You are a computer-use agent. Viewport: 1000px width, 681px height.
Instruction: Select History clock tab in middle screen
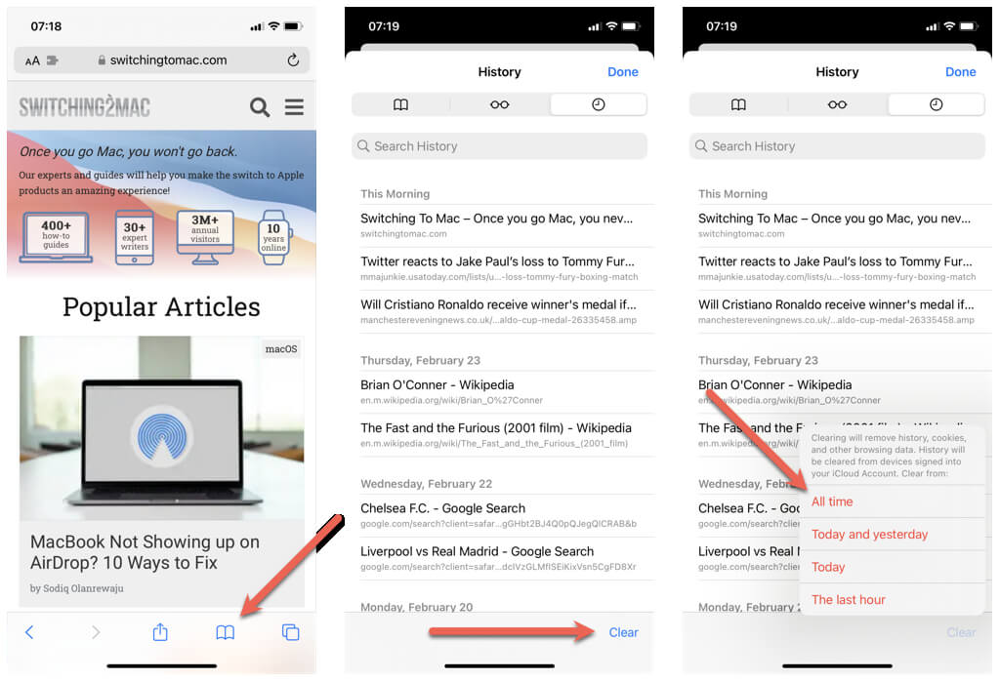[x=599, y=104]
